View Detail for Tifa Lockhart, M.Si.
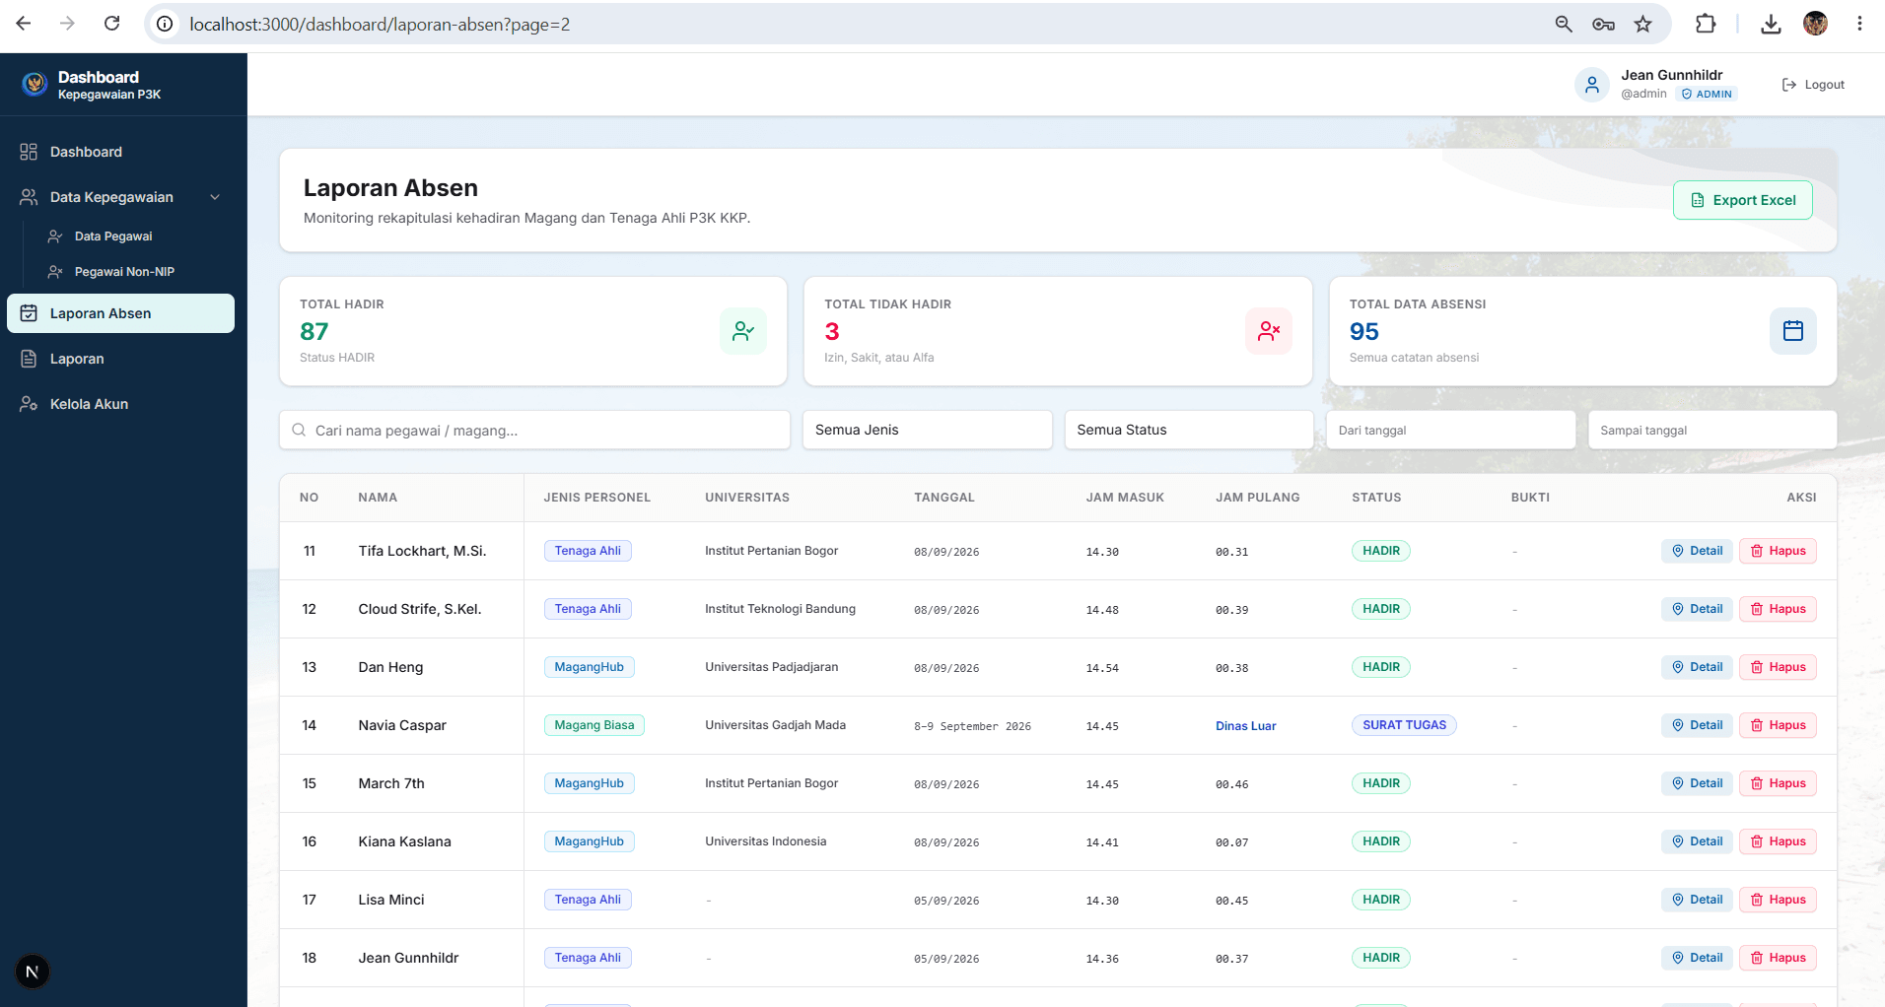 coord(1697,551)
